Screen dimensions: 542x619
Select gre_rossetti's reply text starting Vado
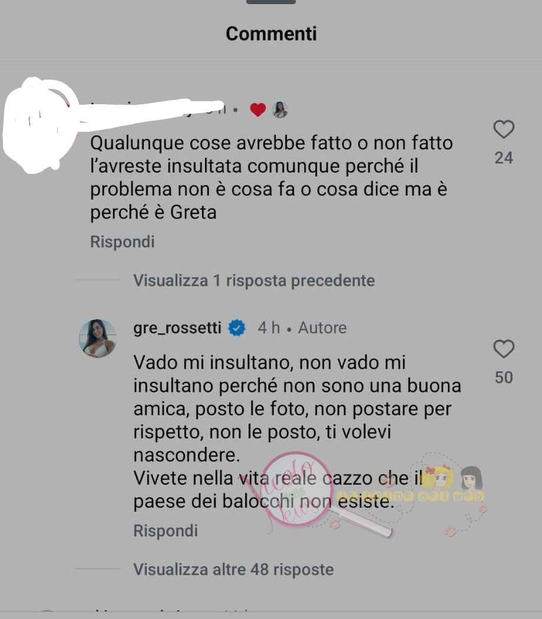297,432
